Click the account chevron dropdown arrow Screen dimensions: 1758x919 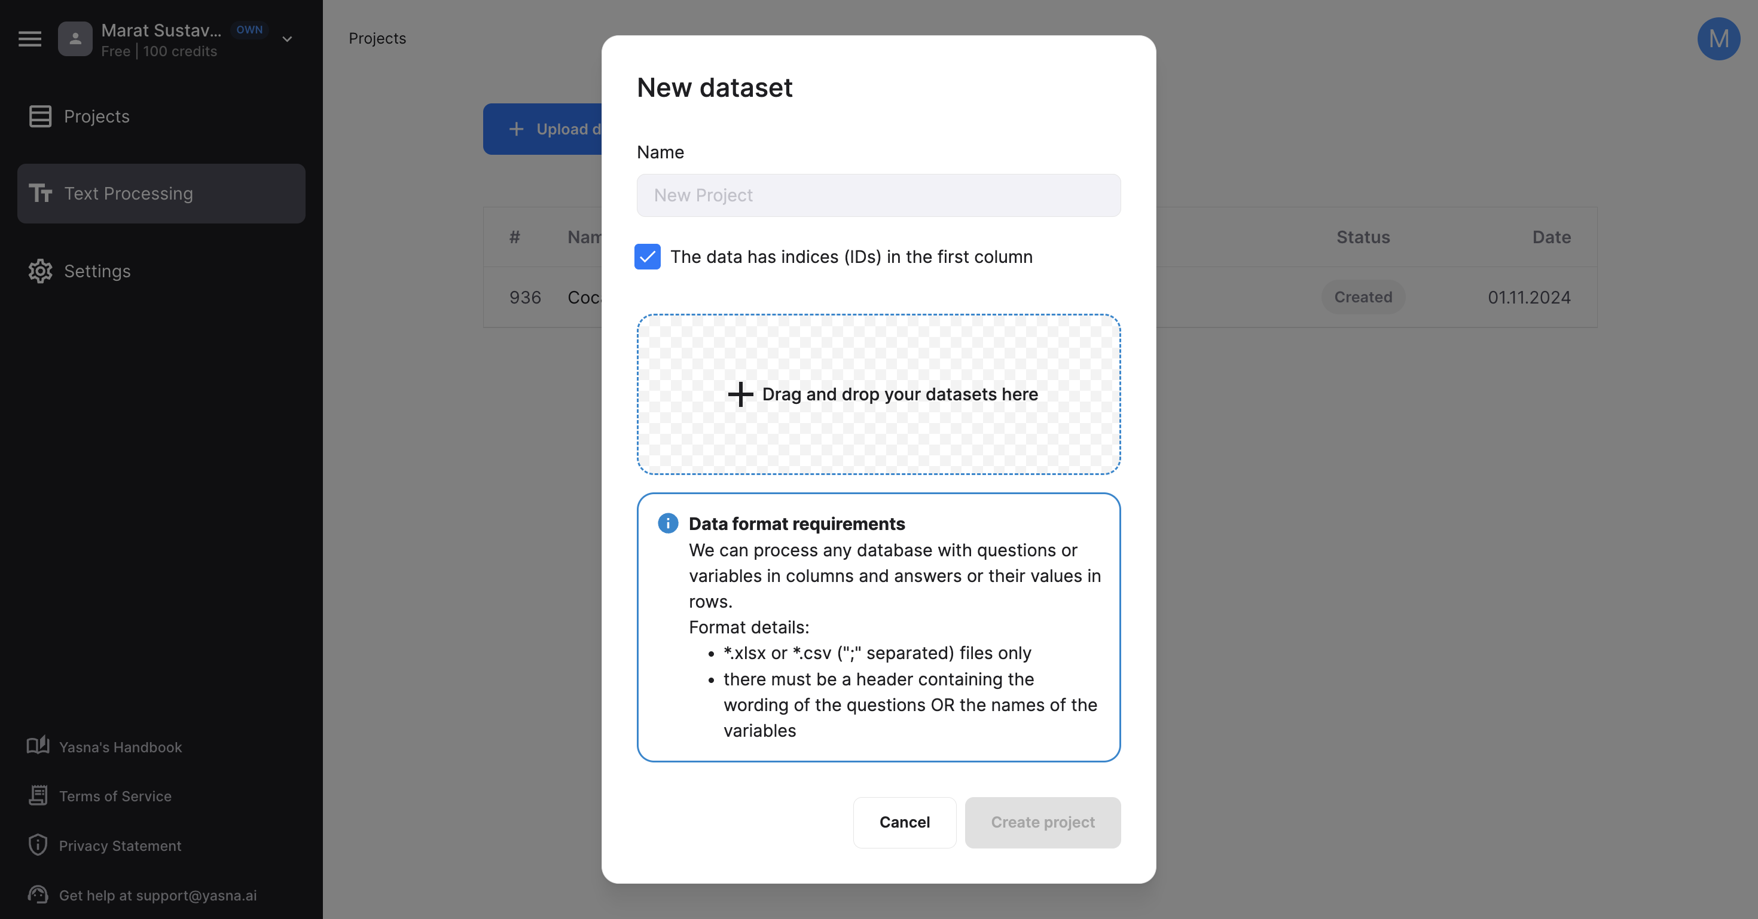(x=287, y=38)
